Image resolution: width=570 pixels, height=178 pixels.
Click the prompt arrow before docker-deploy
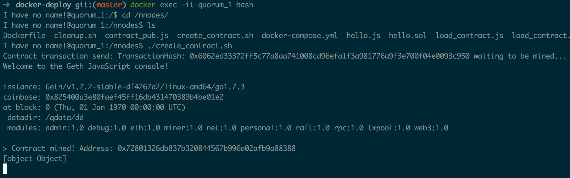click(x=6, y=5)
